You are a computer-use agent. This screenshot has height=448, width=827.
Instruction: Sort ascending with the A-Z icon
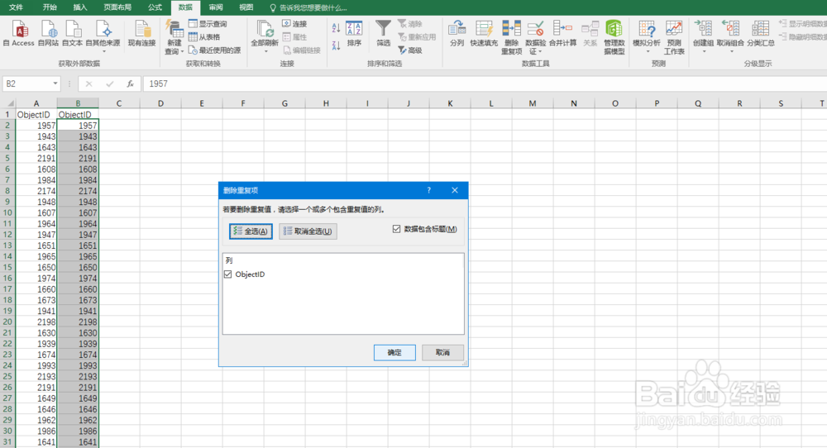pos(336,28)
